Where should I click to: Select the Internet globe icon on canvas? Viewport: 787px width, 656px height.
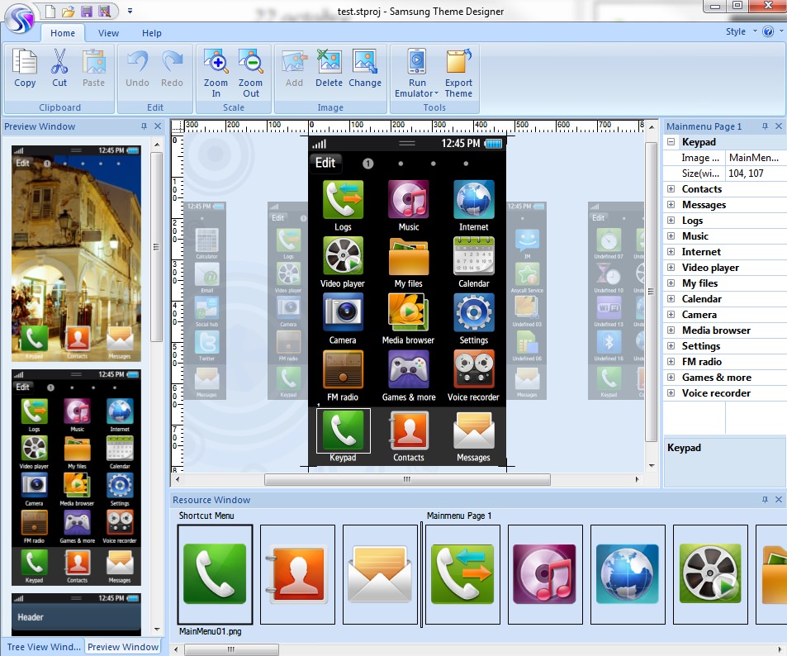(474, 199)
